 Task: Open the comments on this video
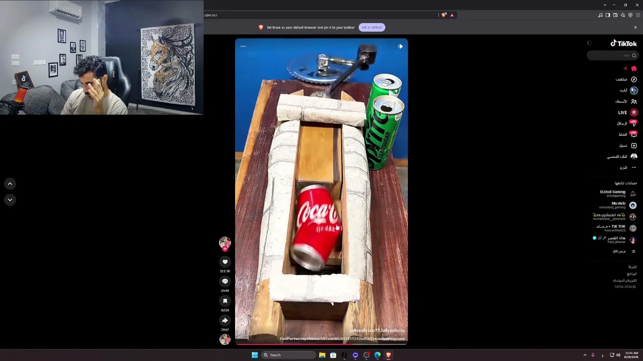pyautogui.click(x=225, y=281)
